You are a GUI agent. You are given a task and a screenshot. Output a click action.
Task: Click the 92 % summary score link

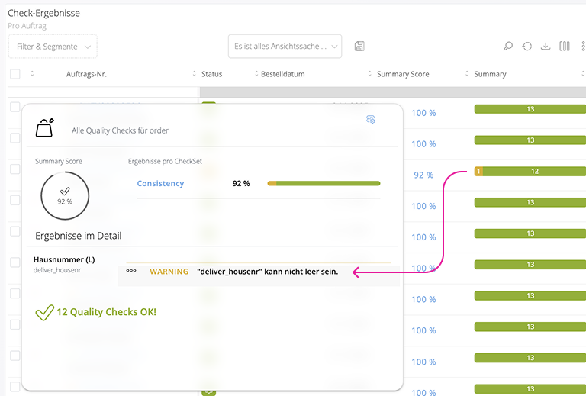423,175
